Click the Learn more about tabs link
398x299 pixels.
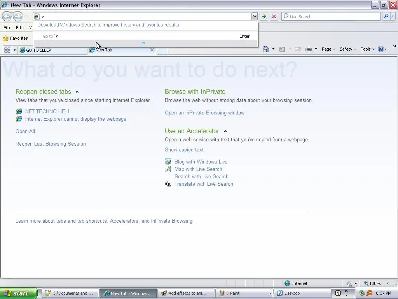click(104, 221)
